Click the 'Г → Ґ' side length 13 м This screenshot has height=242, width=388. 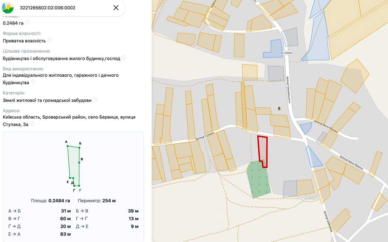tap(134, 218)
